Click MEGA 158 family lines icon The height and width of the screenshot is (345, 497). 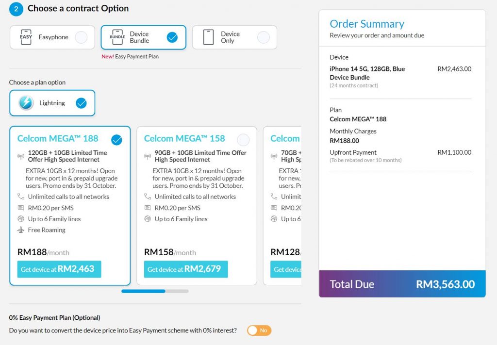[x=148, y=219]
